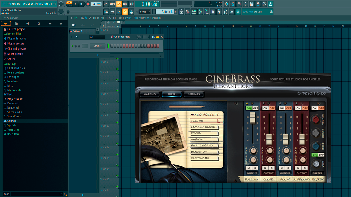
Task: Open the OUTPUT dropdown under Room channel
Action: (285, 173)
